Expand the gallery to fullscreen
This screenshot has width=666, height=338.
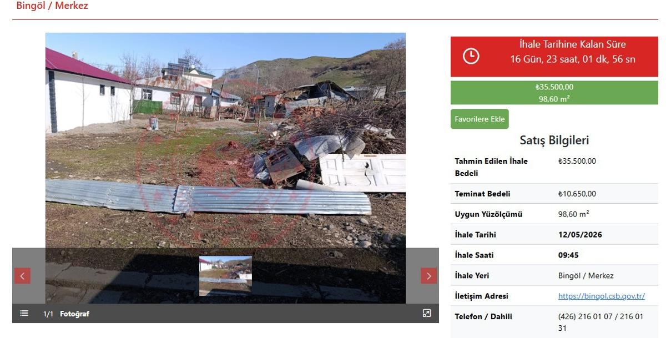tap(427, 314)
